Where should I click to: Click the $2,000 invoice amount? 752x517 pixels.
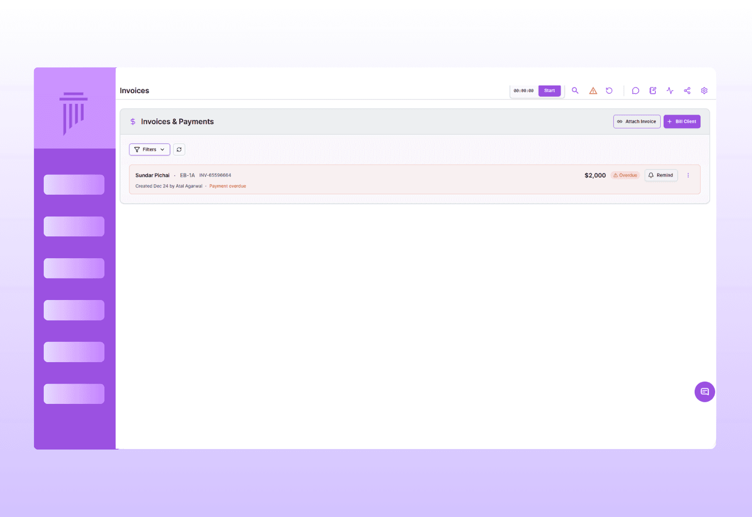(595, 175)
